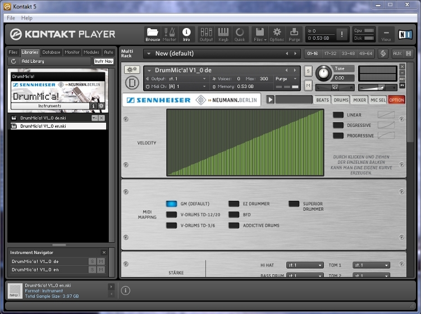Toggle the Master editor icon
This screenshot has height=314, width=421.
(170, 35)
